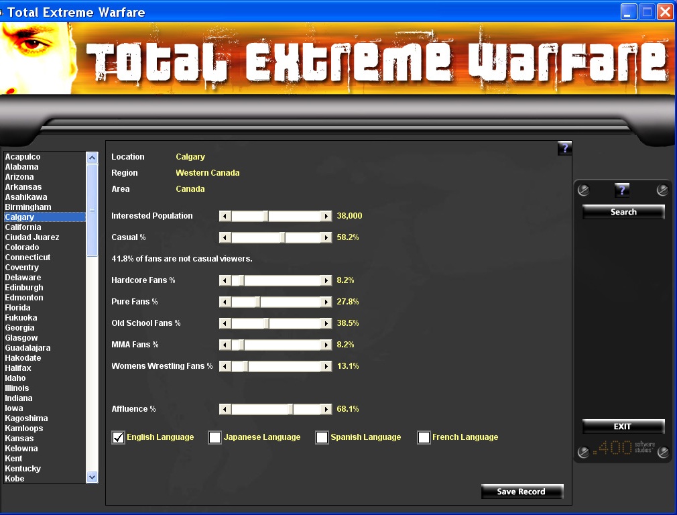
Task: Tick the Spanish Language checkbox
Action: (x=322, y=438)
